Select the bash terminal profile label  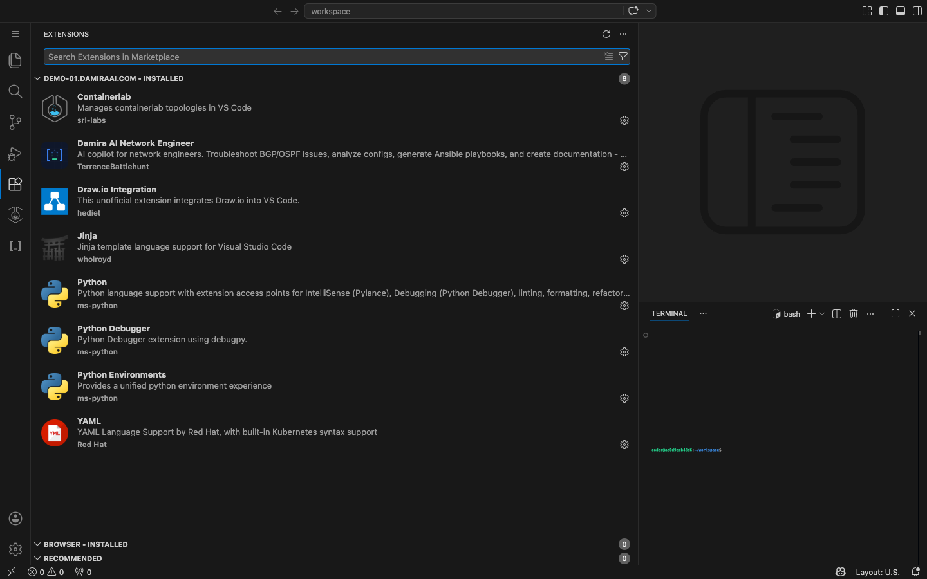pyautogui.click(x=786, y=314)
